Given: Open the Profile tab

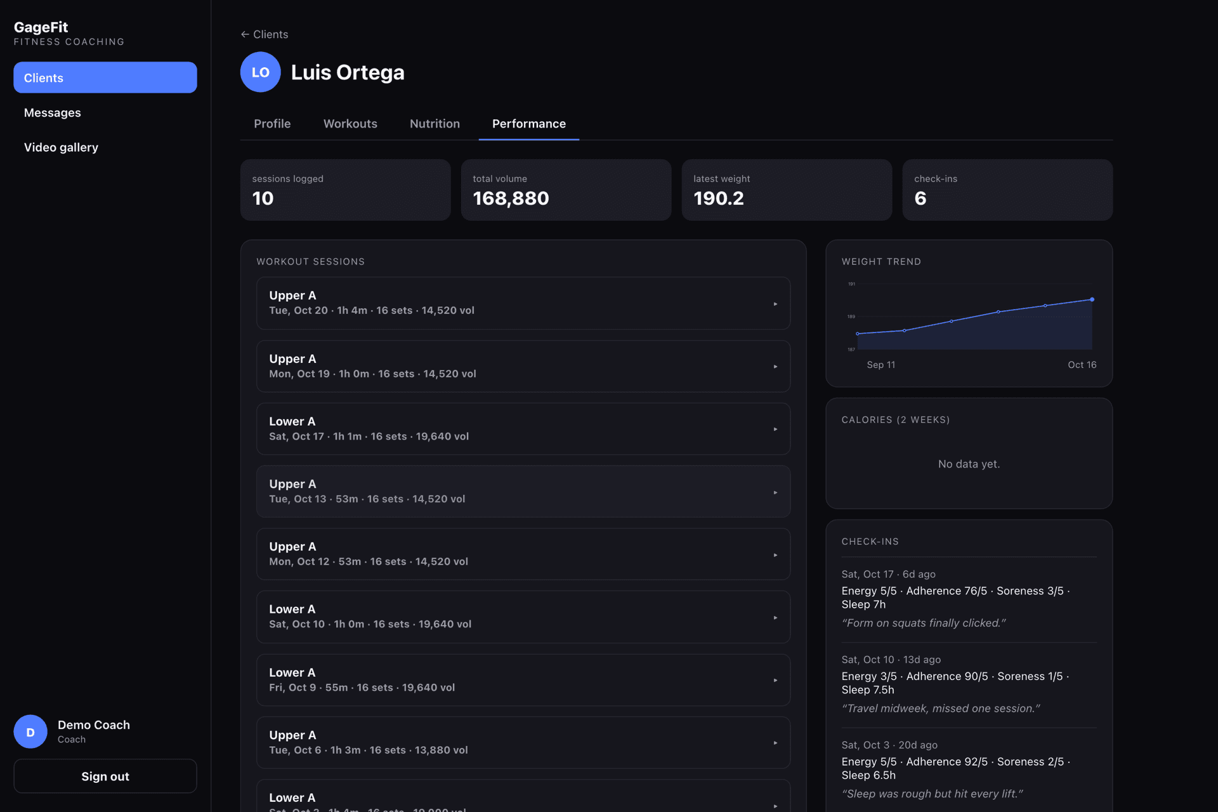Looking at the screenshot, I should click(272, 124).
